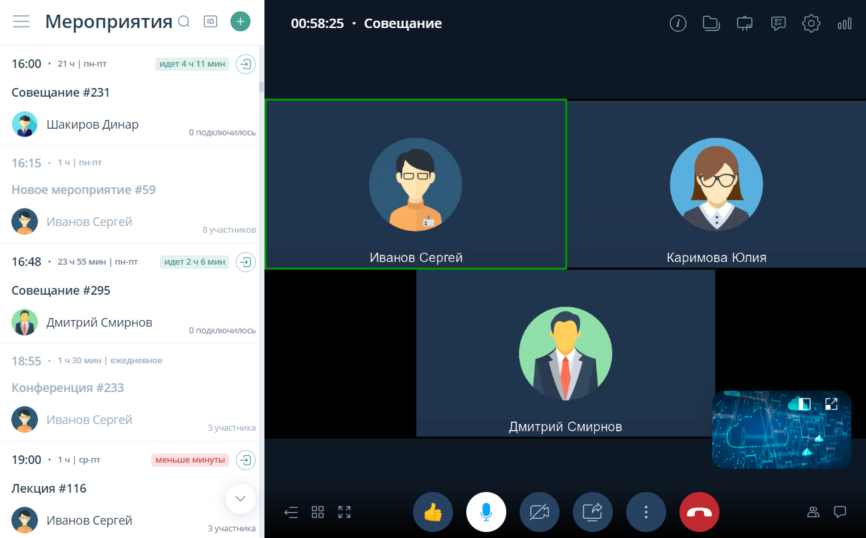Add a new event with plus button

[x=240, y=22]
